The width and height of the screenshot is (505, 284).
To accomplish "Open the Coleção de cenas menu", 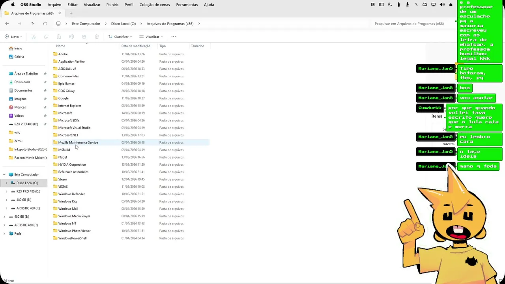I will coord(155,5).
